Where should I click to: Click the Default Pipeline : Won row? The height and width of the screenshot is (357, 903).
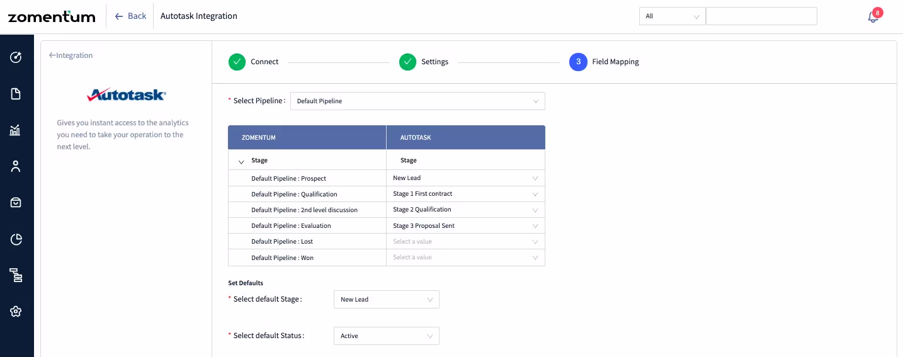[307, 258]
